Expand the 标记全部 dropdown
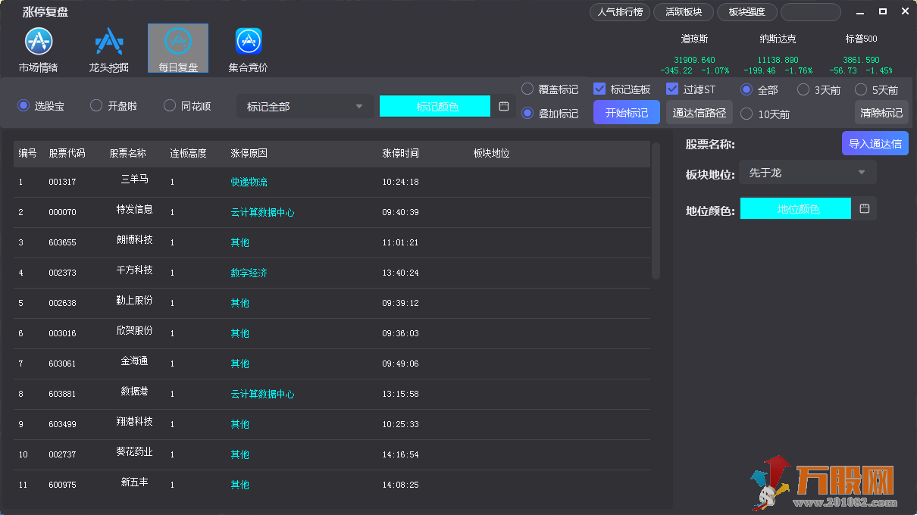This screenshot has height=515, width=917. pyautogui.click(x=305, y=106)
